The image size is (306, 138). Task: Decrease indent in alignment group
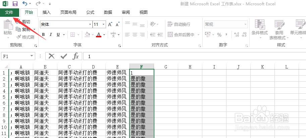click(x=153, y=35)
